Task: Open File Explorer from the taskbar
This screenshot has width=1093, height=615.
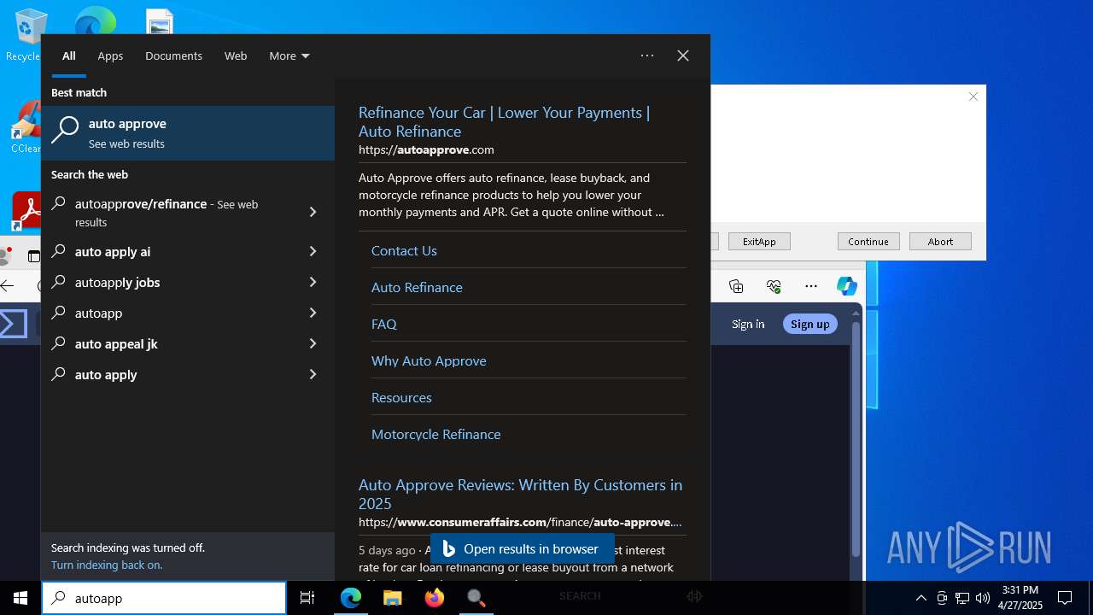Action: pos(393,598)
